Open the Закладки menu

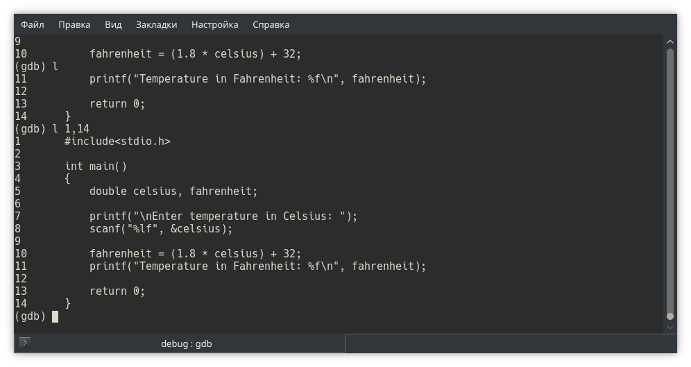coord(156,24)
